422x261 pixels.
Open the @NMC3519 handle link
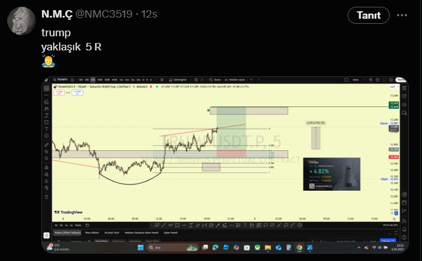[104, 14]
